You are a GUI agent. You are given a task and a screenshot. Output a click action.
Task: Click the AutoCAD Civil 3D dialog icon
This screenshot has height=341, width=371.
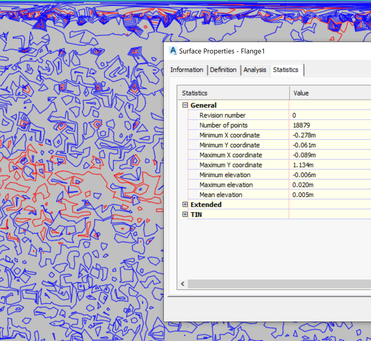(x=173, y=51)
